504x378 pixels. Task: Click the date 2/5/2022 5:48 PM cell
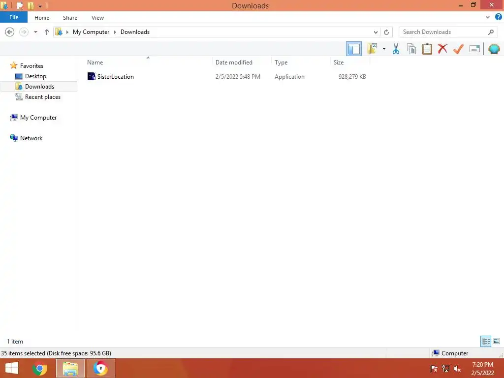tap(238, 76)
